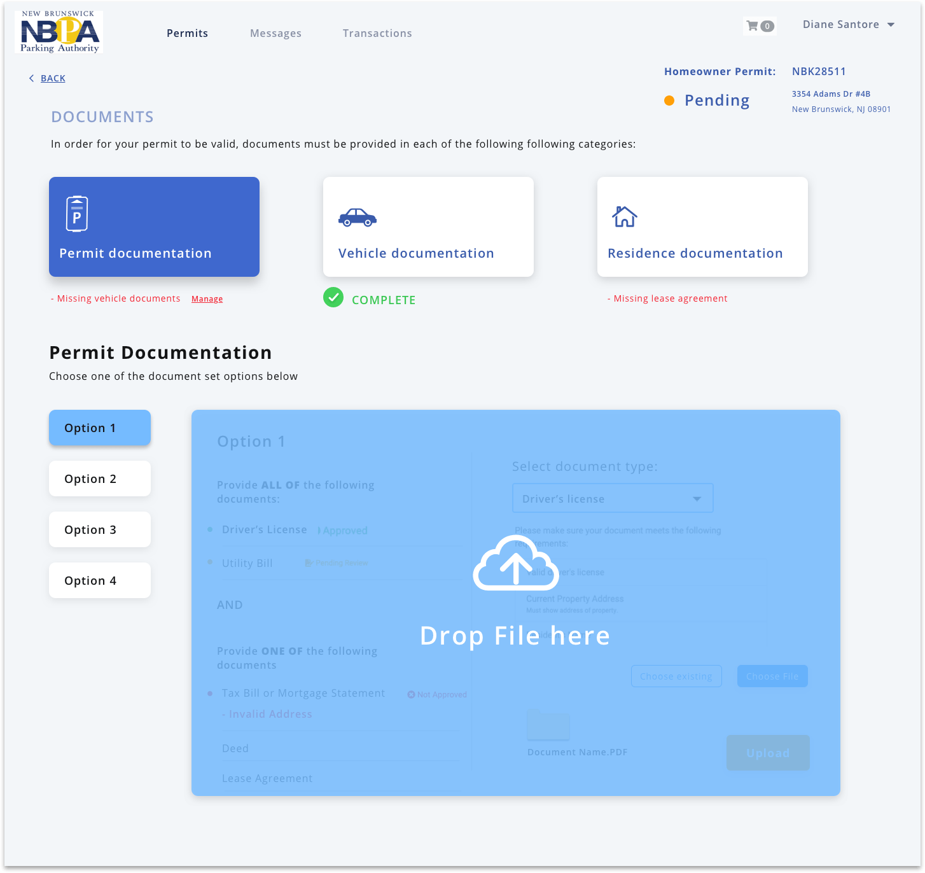Select the Utility Bill bullet

point(211,563)
